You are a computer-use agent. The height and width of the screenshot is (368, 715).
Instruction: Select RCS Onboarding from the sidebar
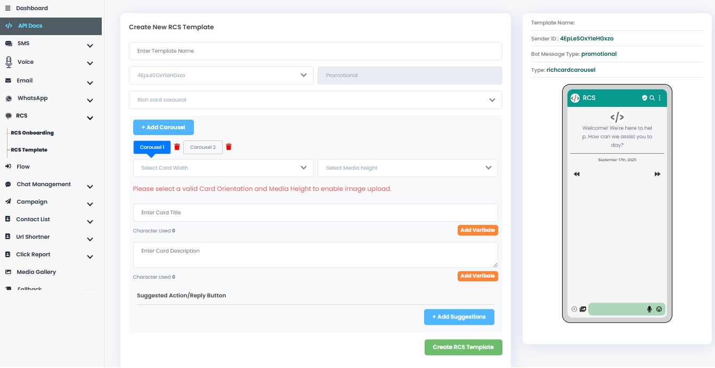32,132
